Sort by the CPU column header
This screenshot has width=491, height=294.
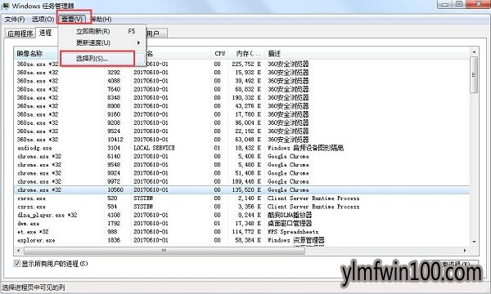pyautogui.click(x=219, y=53)
